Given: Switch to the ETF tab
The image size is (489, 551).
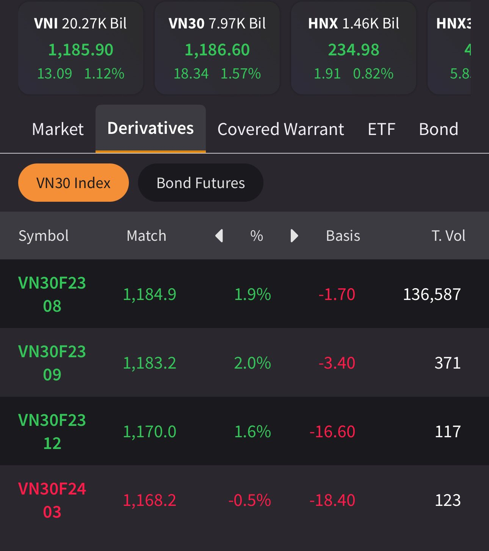Looking at the screenshot, I should (381, 129).
